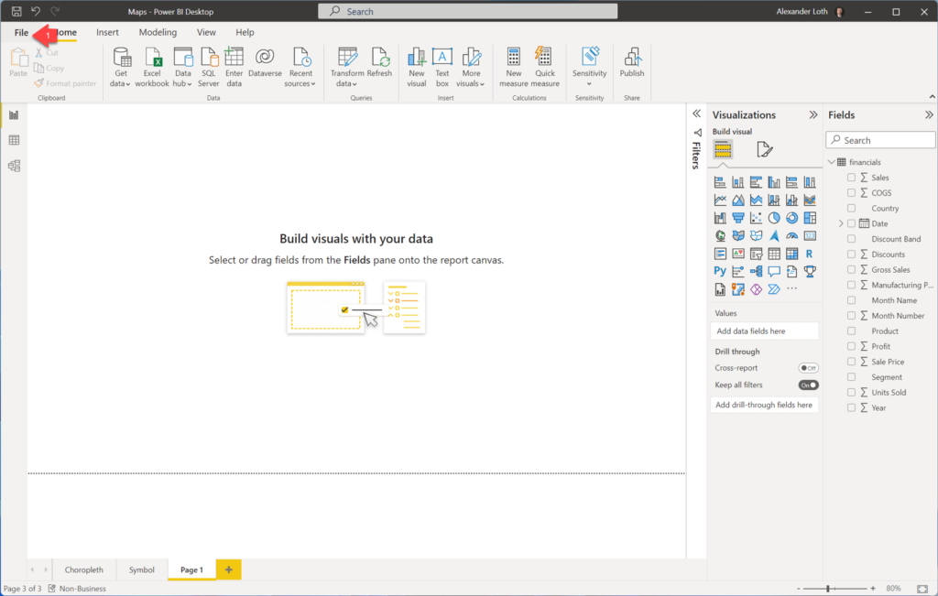
Task: Open the File menu
Action: click(20, 32)
